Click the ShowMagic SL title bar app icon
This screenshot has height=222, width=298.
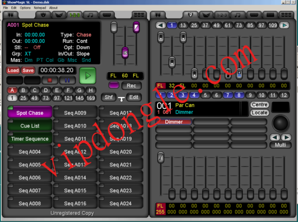pyautogui.click(x=4, y=2)
